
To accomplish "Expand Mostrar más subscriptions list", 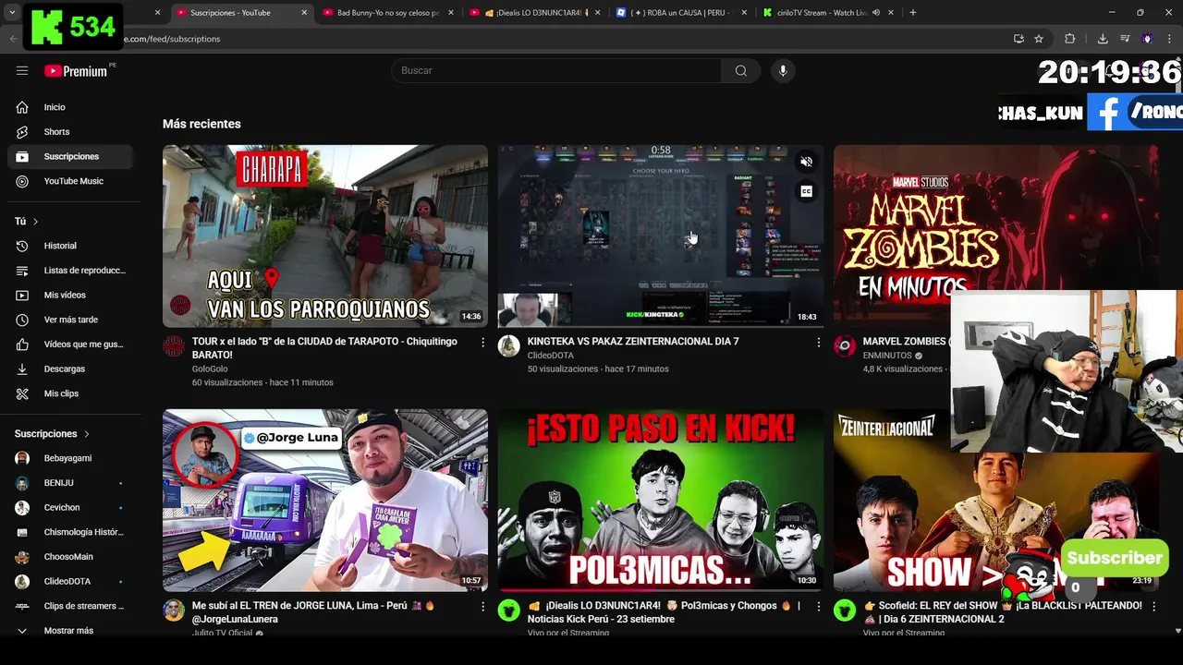I will [70, 631].
